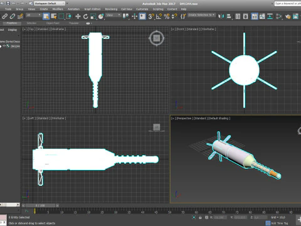Screen dimensions: 301x226
Task: Click Select and Place tool
Action: point(101,16)
